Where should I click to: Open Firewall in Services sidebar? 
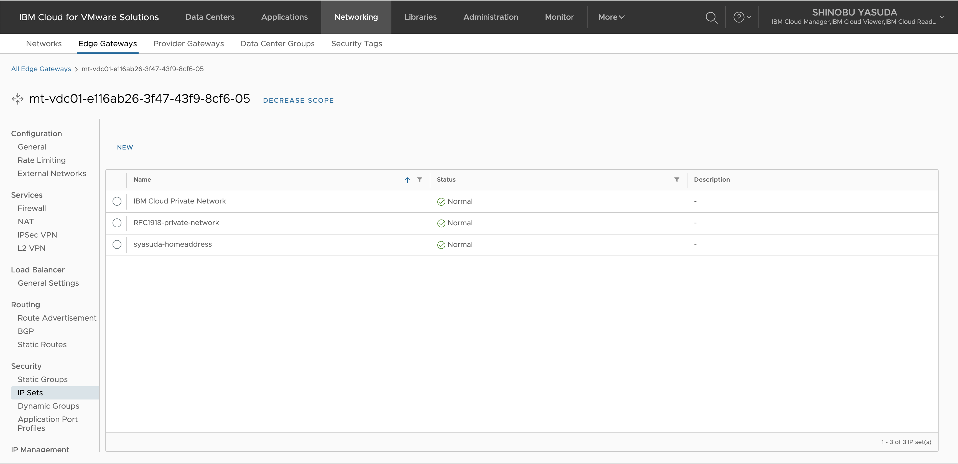(32, 208)
